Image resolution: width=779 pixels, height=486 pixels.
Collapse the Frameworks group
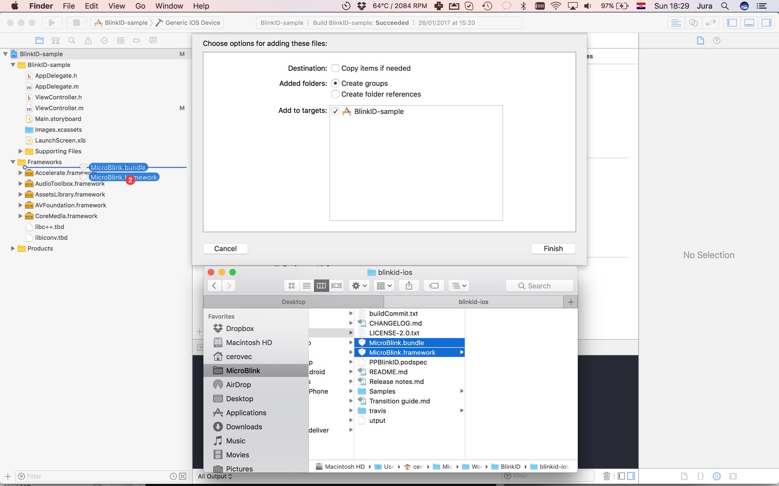tap(13, 162)
